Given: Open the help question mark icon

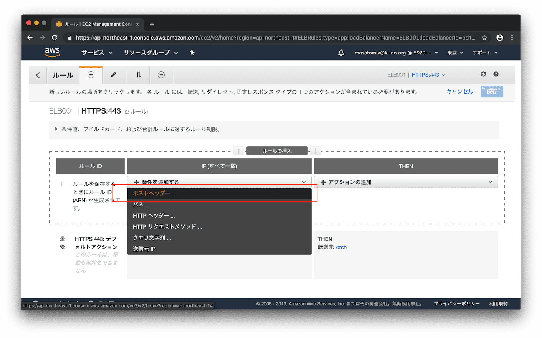Looking at the screenshot, I should [x=496, y=74].
